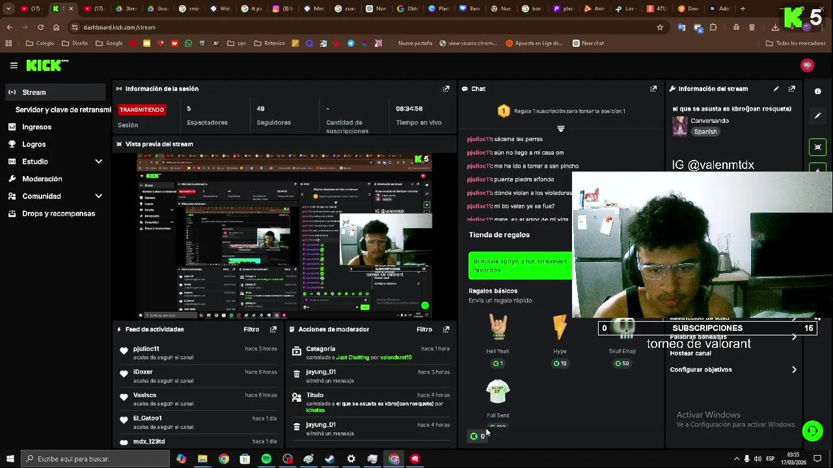Open the hamburger menu beside the Kick logo
This screenshot has width=833, height=468.
(14, 65)
